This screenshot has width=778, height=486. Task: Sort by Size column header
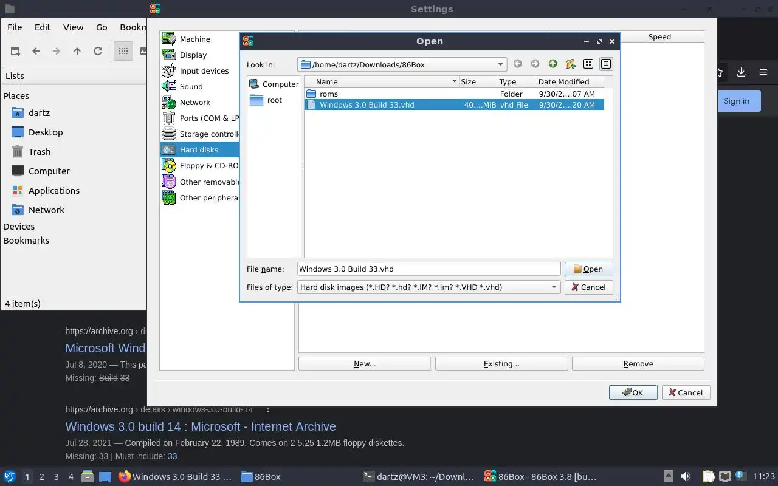[x=478, y=81]
